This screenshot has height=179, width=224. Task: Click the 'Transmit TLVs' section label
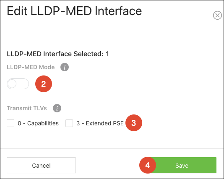pyautogui.click(x=27, y=108)
